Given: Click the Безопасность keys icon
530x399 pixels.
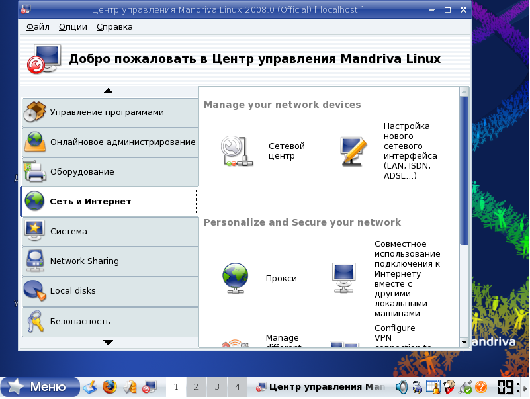Looking at the screenshot, I should coord(35,321).
